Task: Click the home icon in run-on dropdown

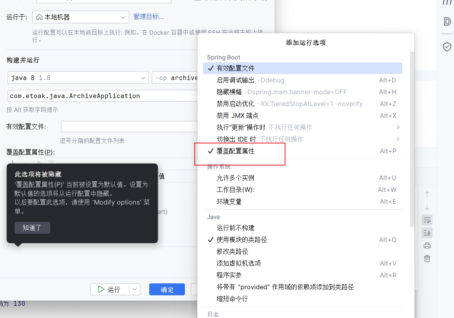Action: (x=39, y=17)
